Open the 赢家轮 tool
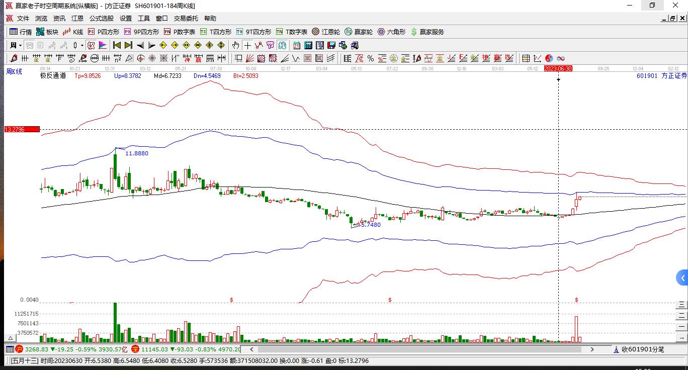The image size is (688, 370). pos(359,32)
